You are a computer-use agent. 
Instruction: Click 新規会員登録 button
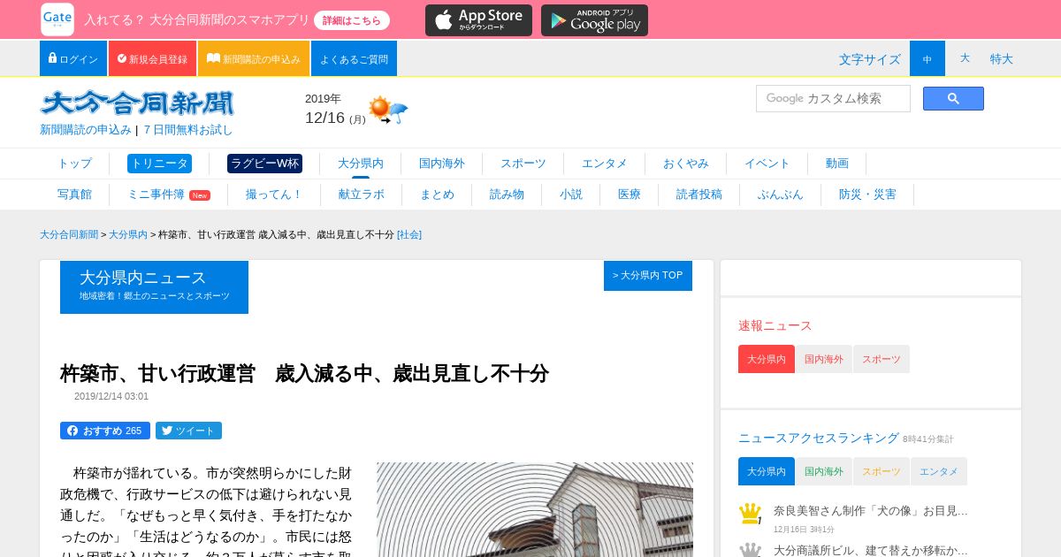tap(152, 58)
